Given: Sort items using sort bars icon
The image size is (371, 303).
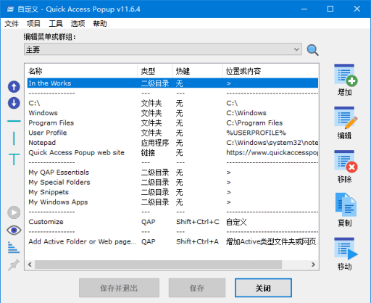Looking at the screenshot, I should pos(14,247).
